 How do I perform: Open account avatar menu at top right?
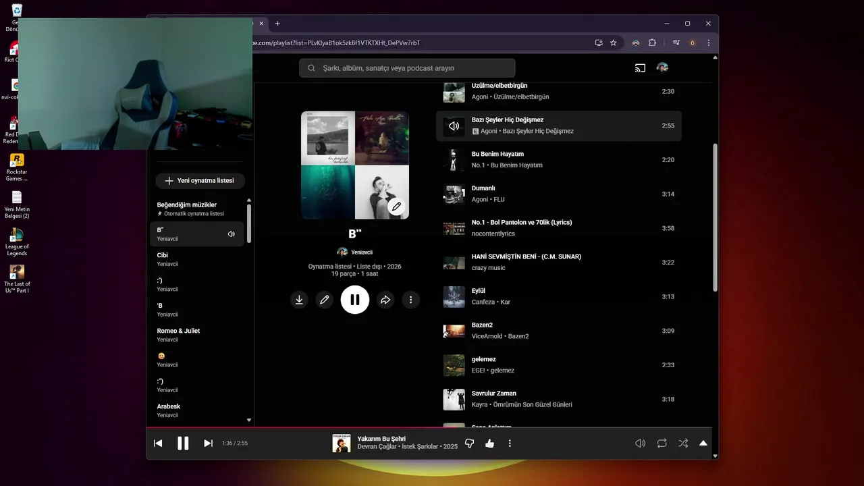[662, 67]
